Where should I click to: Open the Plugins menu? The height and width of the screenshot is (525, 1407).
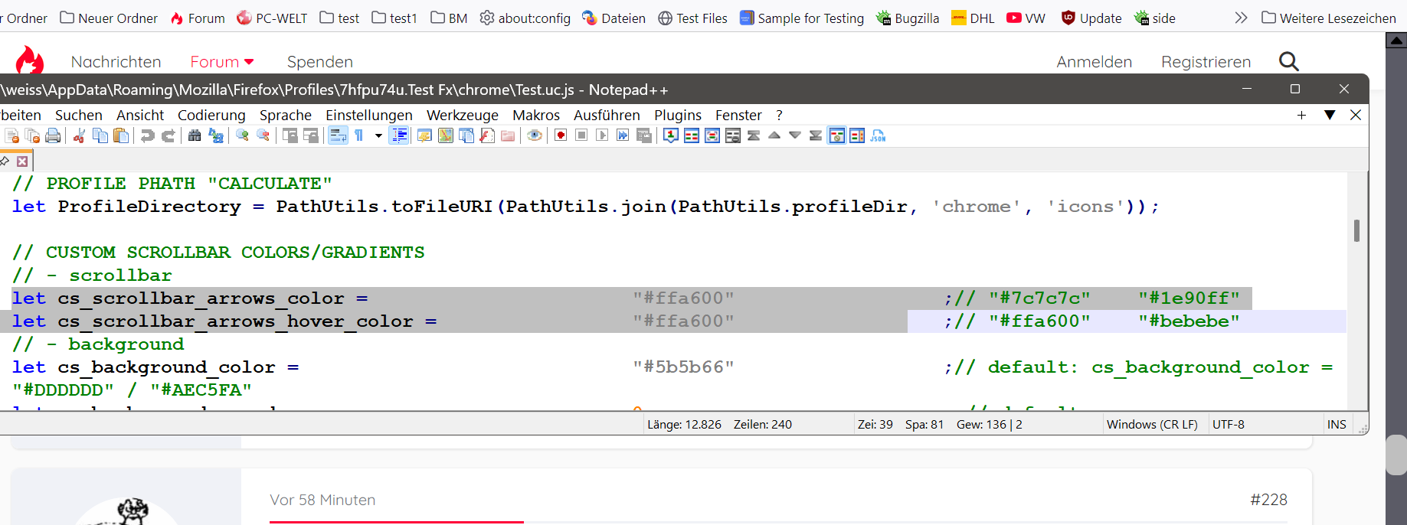[x=678, y=115]
